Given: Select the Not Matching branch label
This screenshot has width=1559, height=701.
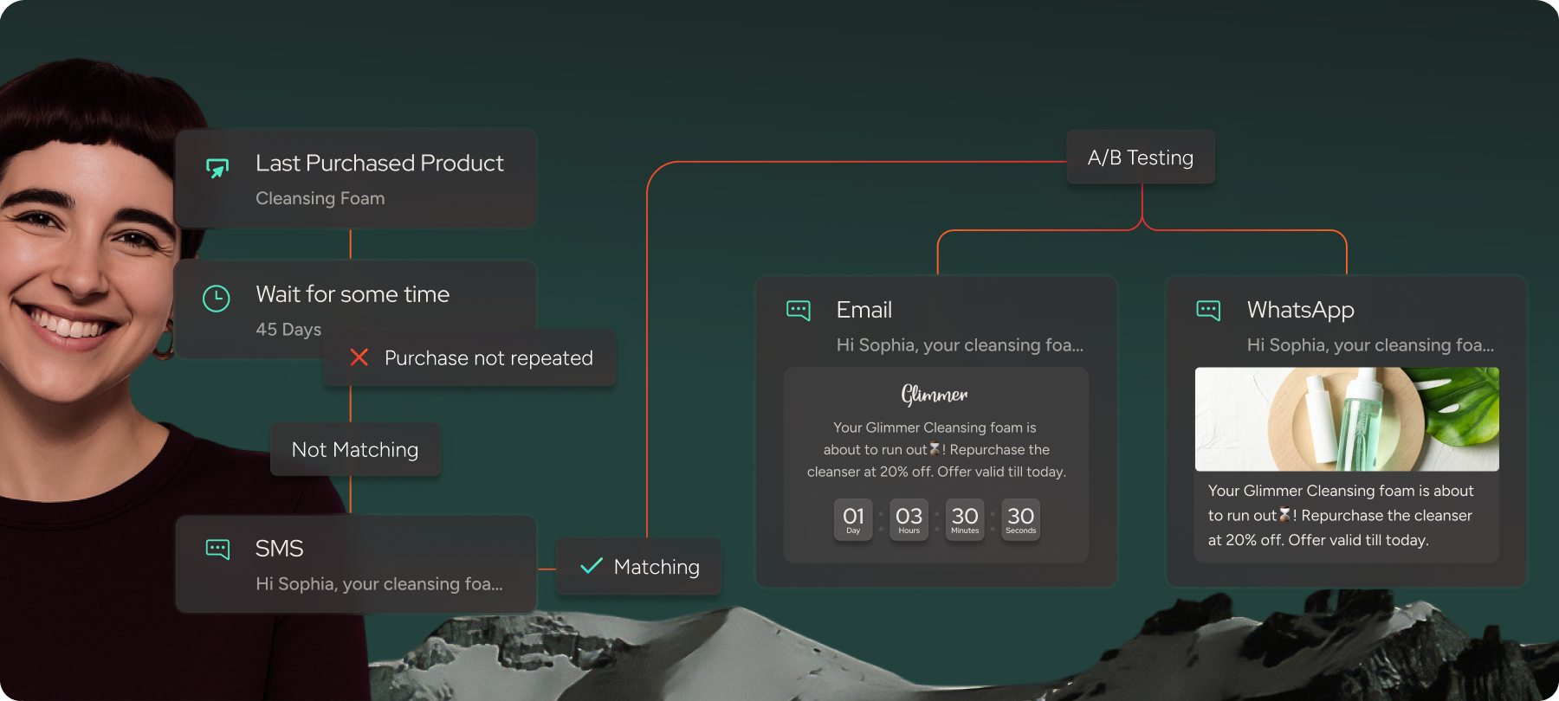Looking at the screenshot, I should 355,449.
